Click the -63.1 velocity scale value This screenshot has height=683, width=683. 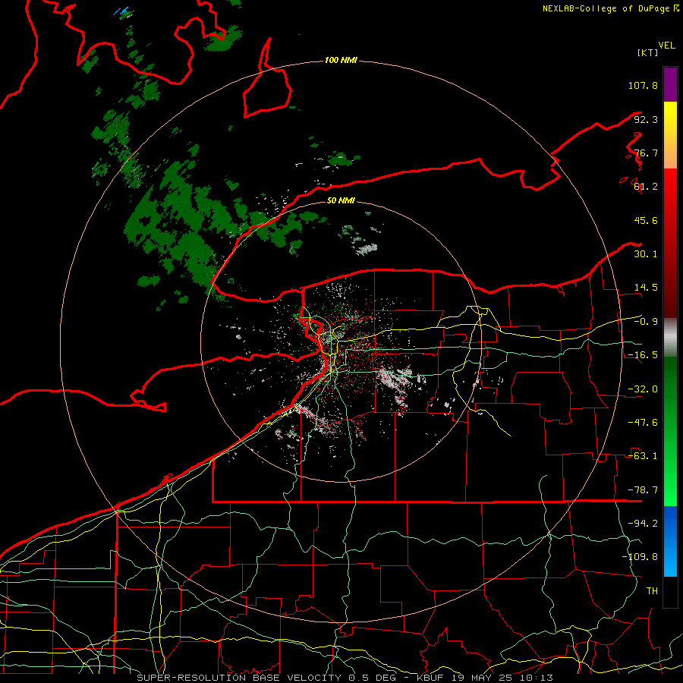tap(643, 456)
